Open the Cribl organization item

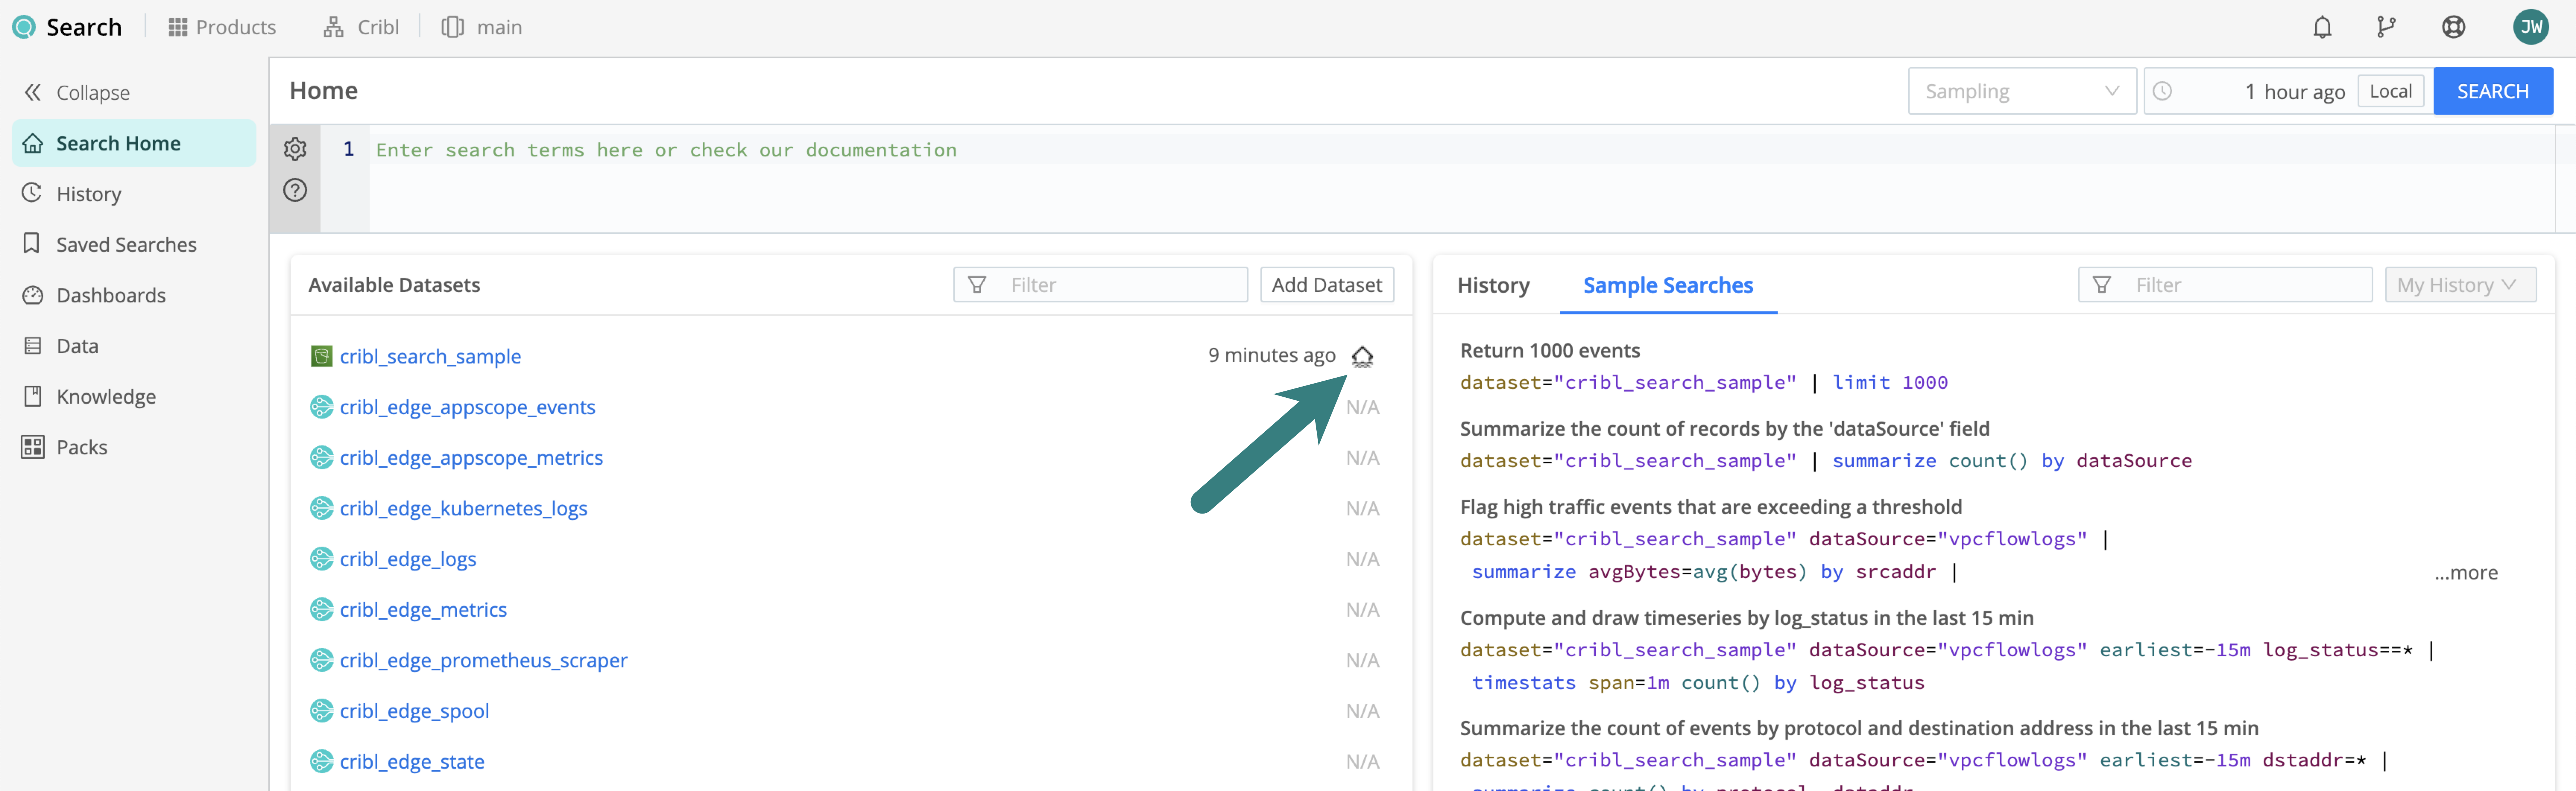click(x=361, y=27)
